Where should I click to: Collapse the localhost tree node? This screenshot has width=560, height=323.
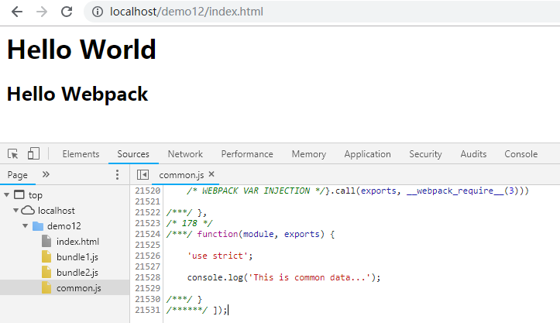(x=16, y=210)
